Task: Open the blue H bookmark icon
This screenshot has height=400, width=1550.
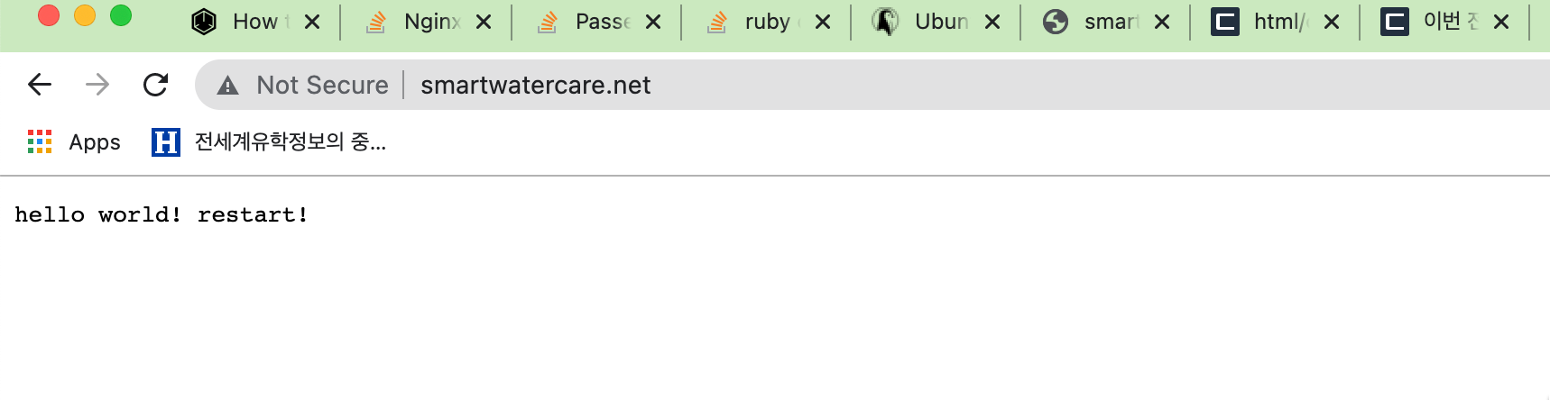Action: pyautogui.click(x=166, y=141)
